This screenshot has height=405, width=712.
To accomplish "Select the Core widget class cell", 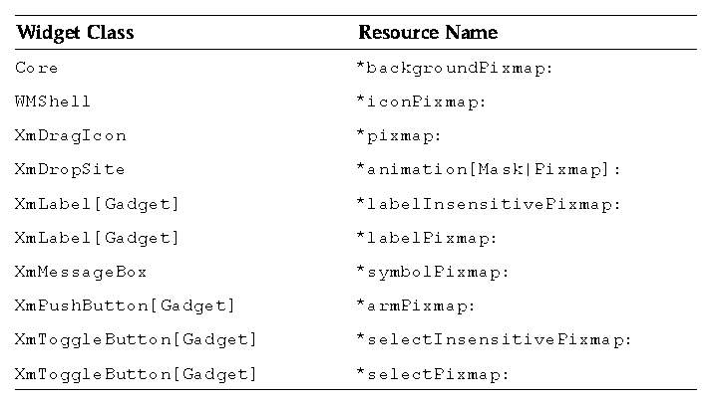I will [x=37, y=68].
